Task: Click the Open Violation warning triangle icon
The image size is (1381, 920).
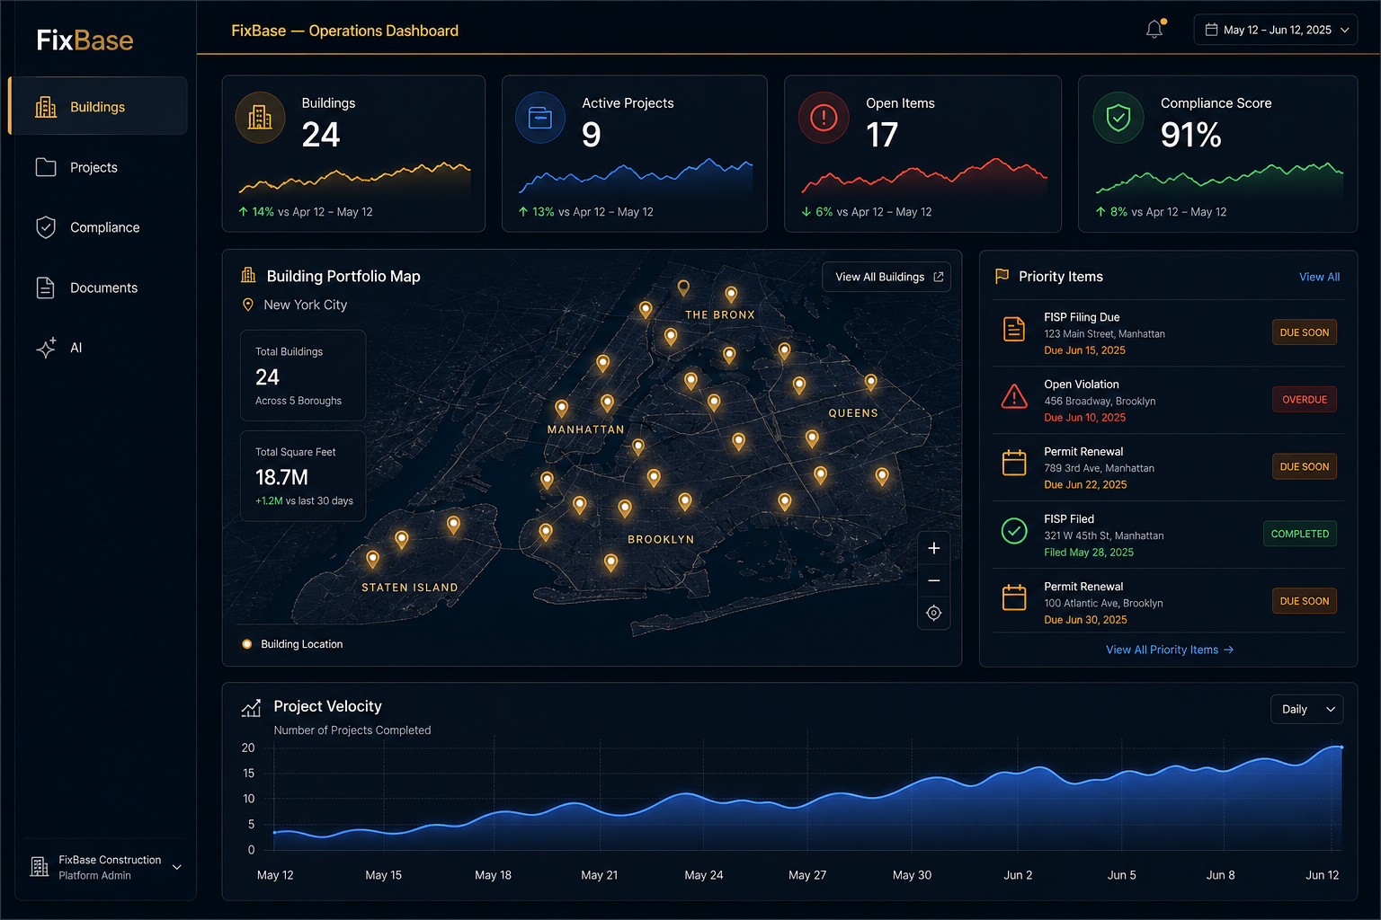Action: click(x=1014, y=395)
